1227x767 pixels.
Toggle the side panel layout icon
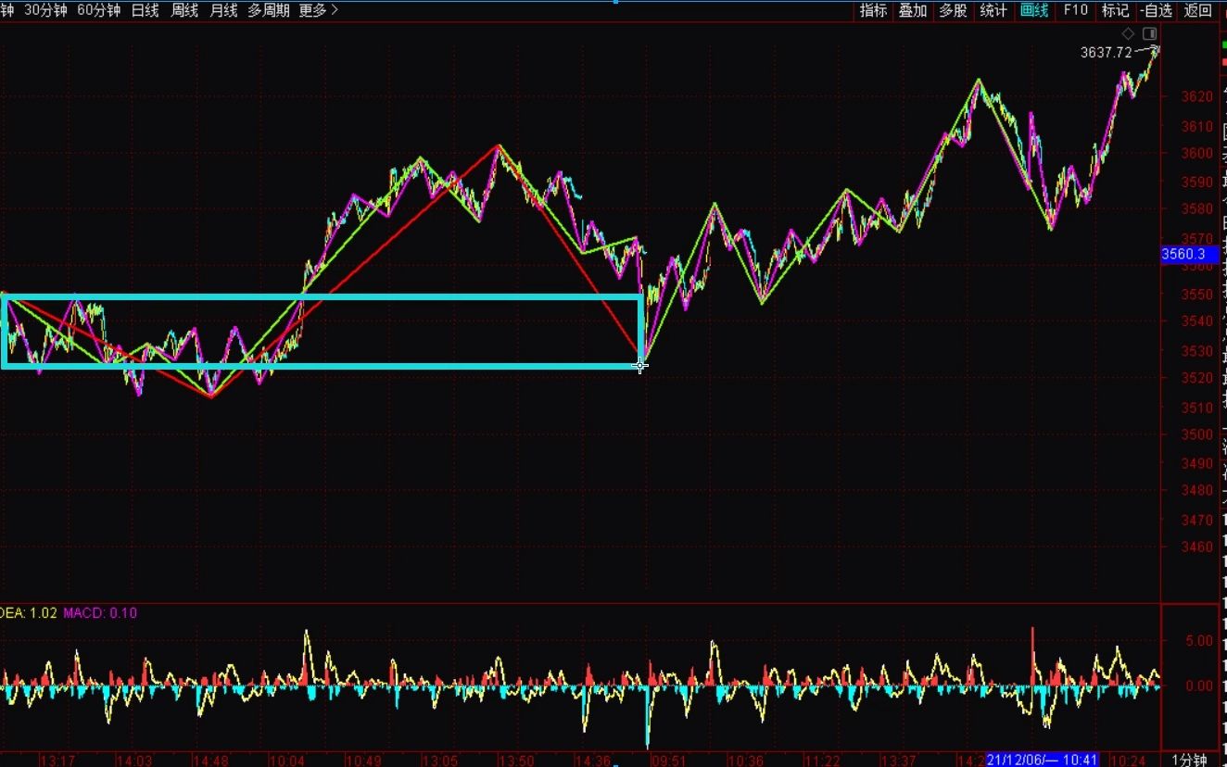1150,33
